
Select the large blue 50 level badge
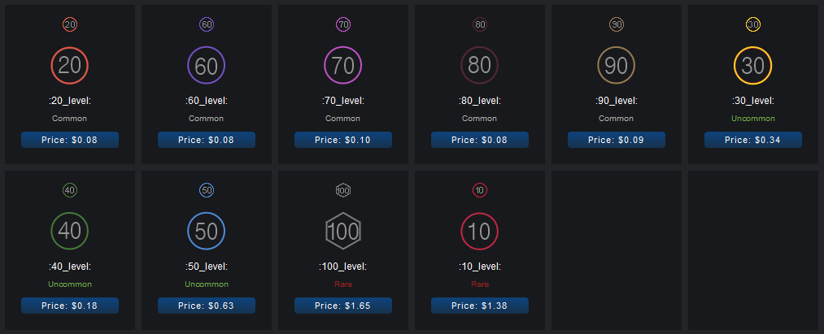tap(207, 232)
